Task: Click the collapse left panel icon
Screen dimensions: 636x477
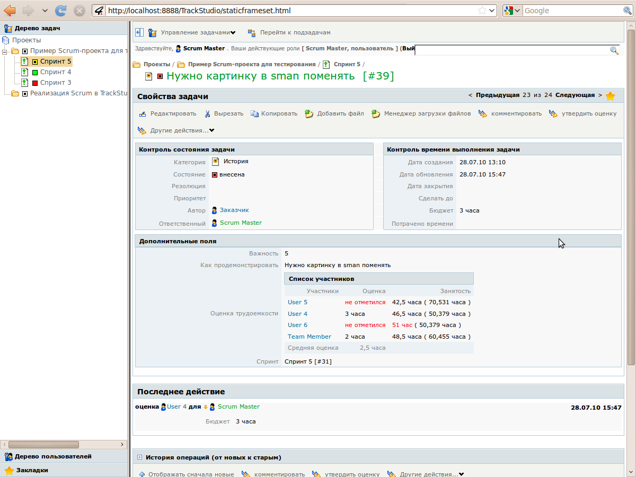Action: pos(139,32)
